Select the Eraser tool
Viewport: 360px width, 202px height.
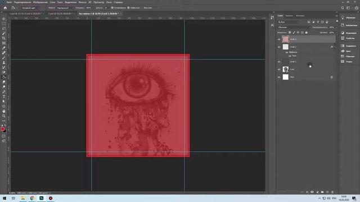4,72
